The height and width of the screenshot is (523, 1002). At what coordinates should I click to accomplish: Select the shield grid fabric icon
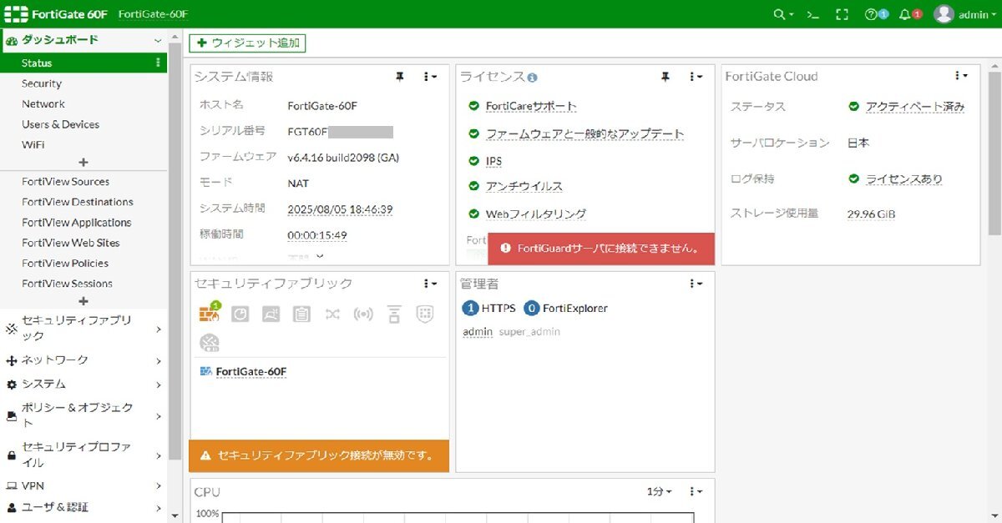pyautogui.click(x=425, y=314)
